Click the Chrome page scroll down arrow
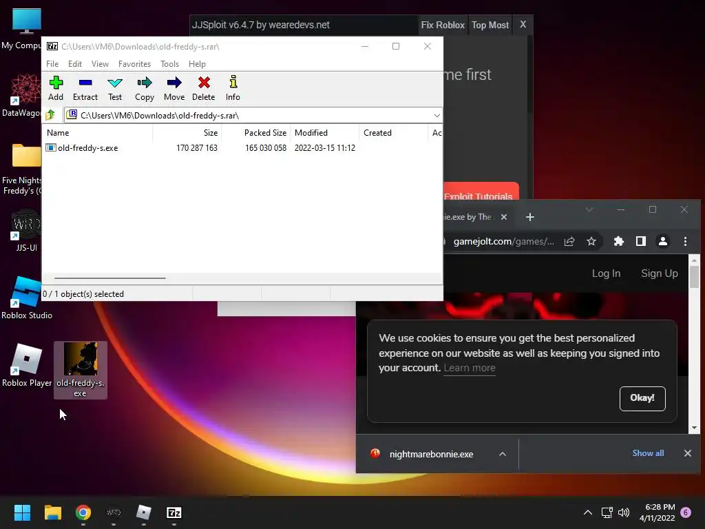The image size is (705, 529). point(694,428)
